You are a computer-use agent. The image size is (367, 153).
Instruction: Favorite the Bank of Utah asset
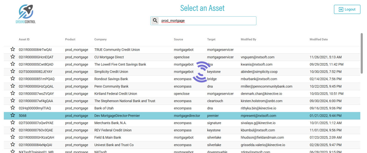(13, 108)
